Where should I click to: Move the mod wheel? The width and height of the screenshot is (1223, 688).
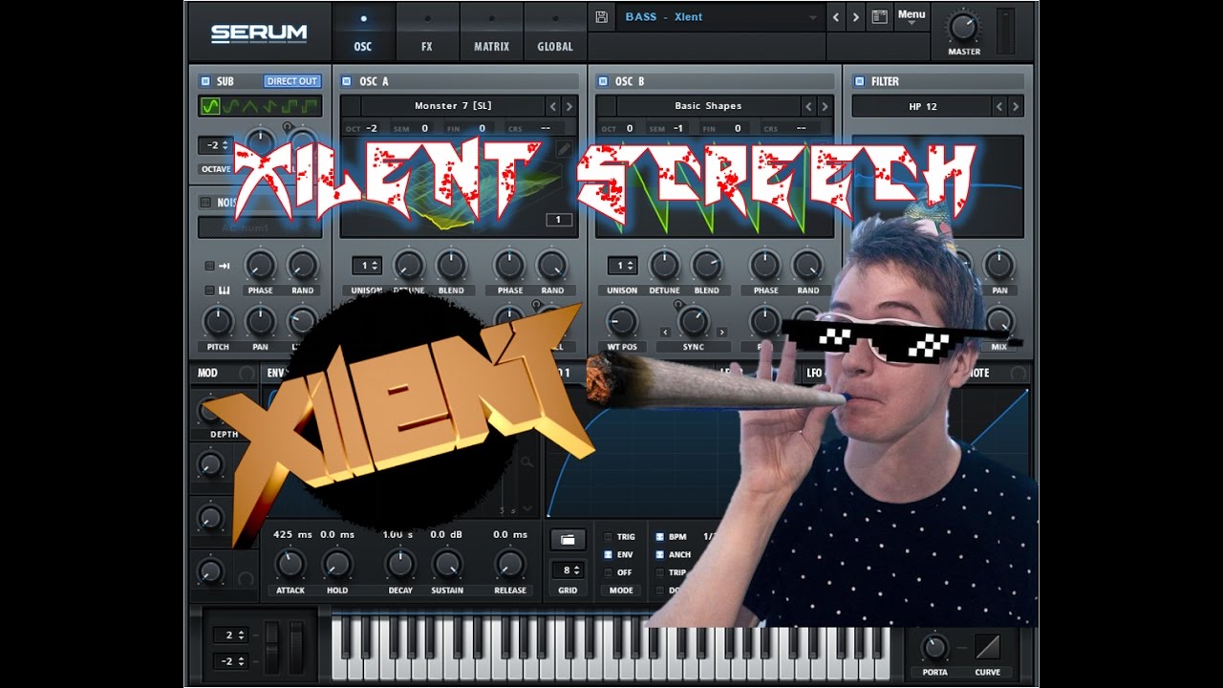click(x=296, y=646)
